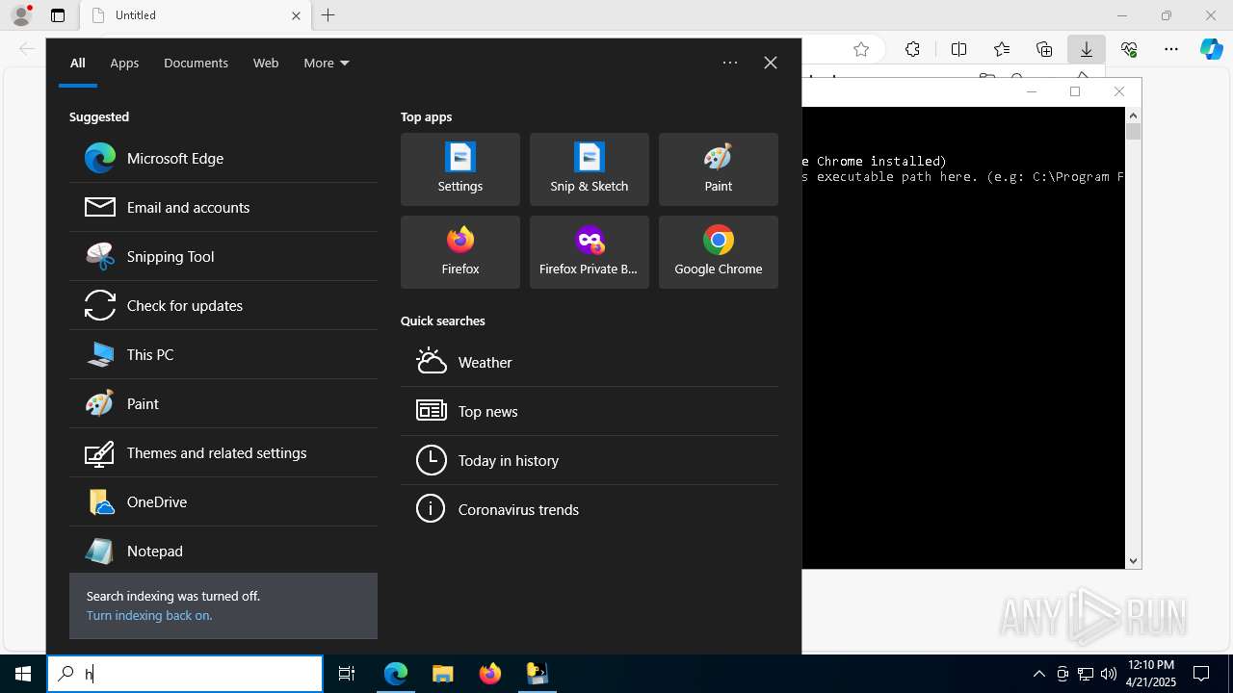
Task: Open the Edge profile icon
Action: point(21,15)
